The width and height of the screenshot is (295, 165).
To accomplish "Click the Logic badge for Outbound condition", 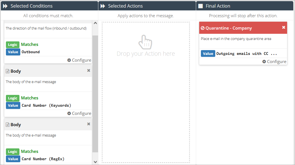I will pos(13,44).
